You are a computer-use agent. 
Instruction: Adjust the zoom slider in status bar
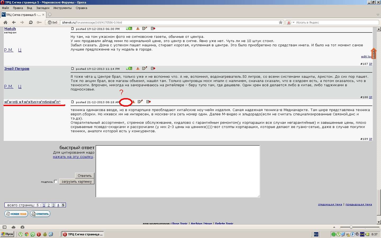tap(351, 227)
